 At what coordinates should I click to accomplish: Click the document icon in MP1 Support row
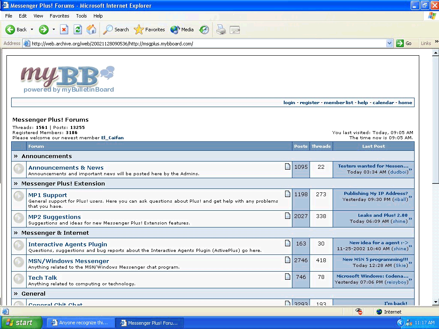tap(288, 194)
